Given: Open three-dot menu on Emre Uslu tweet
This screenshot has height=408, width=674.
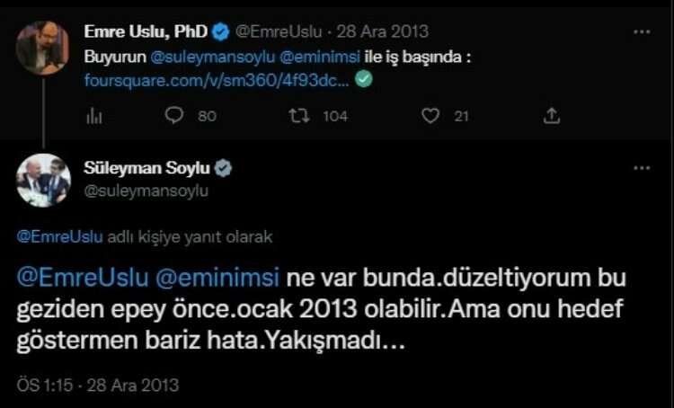Looking at the screenshot, I should [x=642, y=31].
